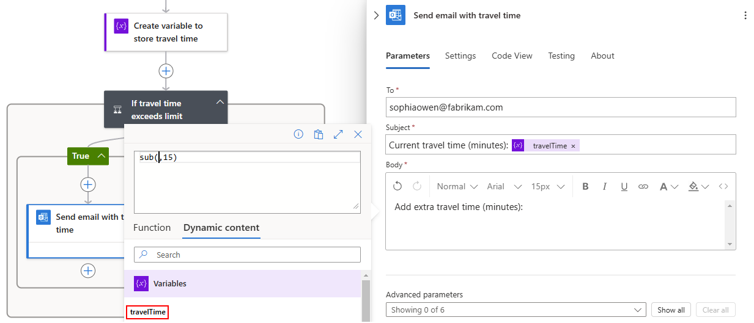Select travelTime variable from dynamic content
The height and width of the screenshot is (323, 754).
[x=147, y=312]
